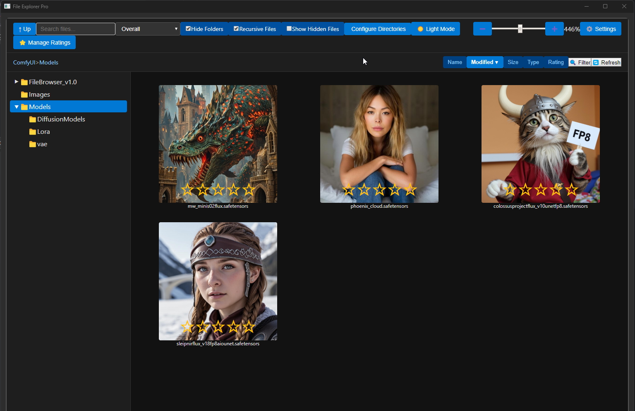Sort files by Name
635x411 pixels.
coord(455,62)
